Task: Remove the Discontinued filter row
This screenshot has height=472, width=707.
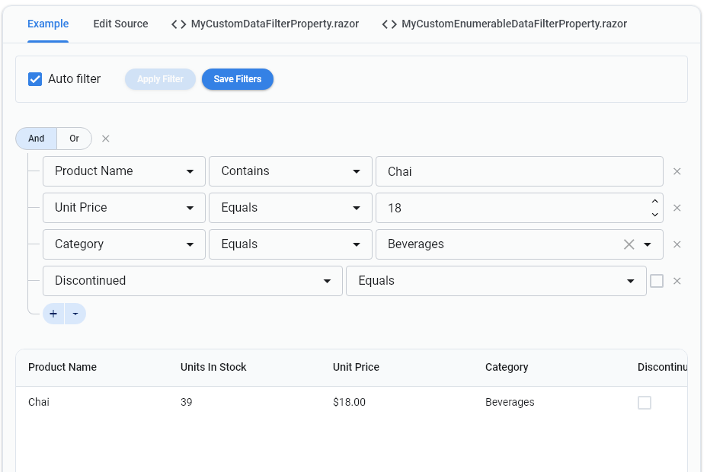Action: point(677,280)
